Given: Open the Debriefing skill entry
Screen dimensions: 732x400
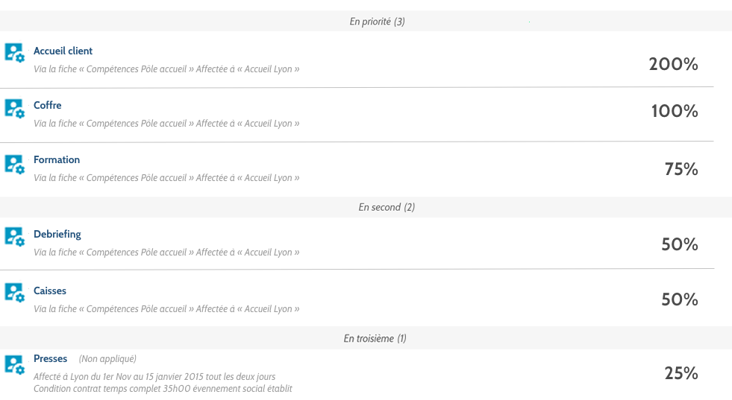Looking at the screenshot, I should click(57, 234).
